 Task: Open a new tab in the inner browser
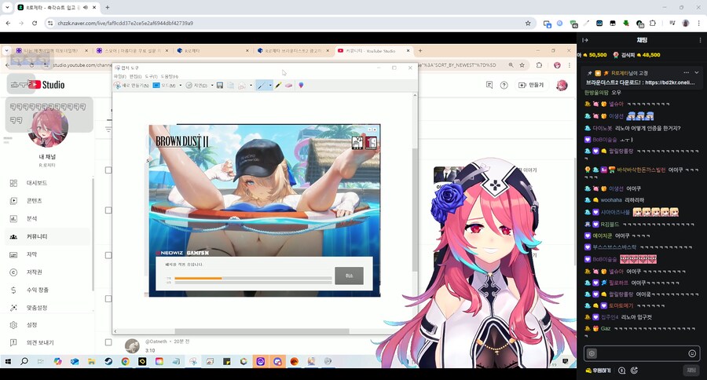click(420, 51)
